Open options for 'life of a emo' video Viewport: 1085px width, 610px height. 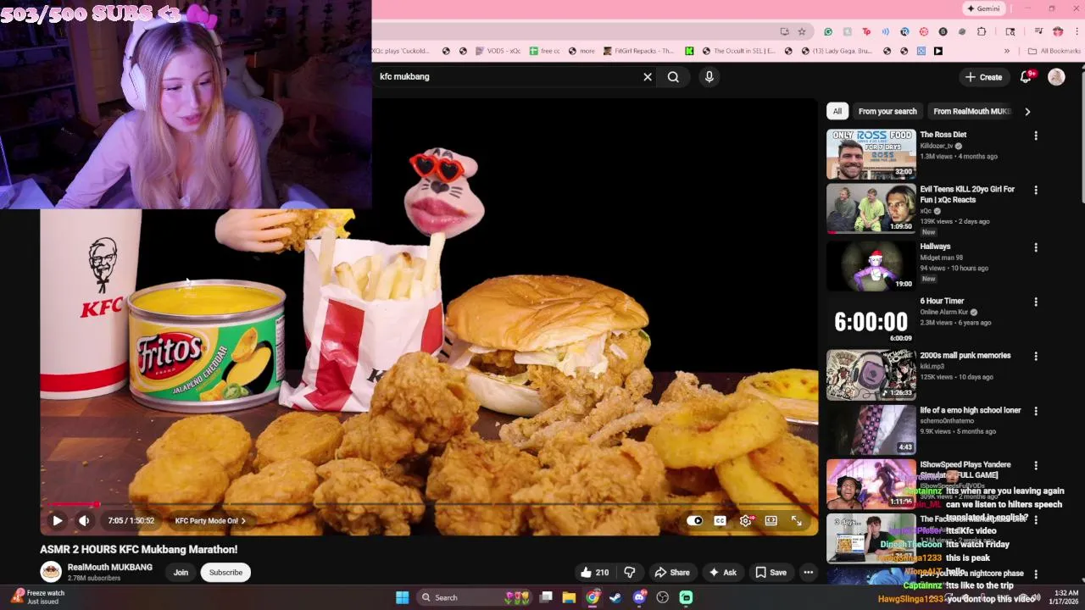click(1036, 411)
